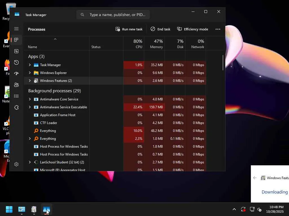Open the more options ellipsis menu
This screenshot has height=216, width=289.
218,29
